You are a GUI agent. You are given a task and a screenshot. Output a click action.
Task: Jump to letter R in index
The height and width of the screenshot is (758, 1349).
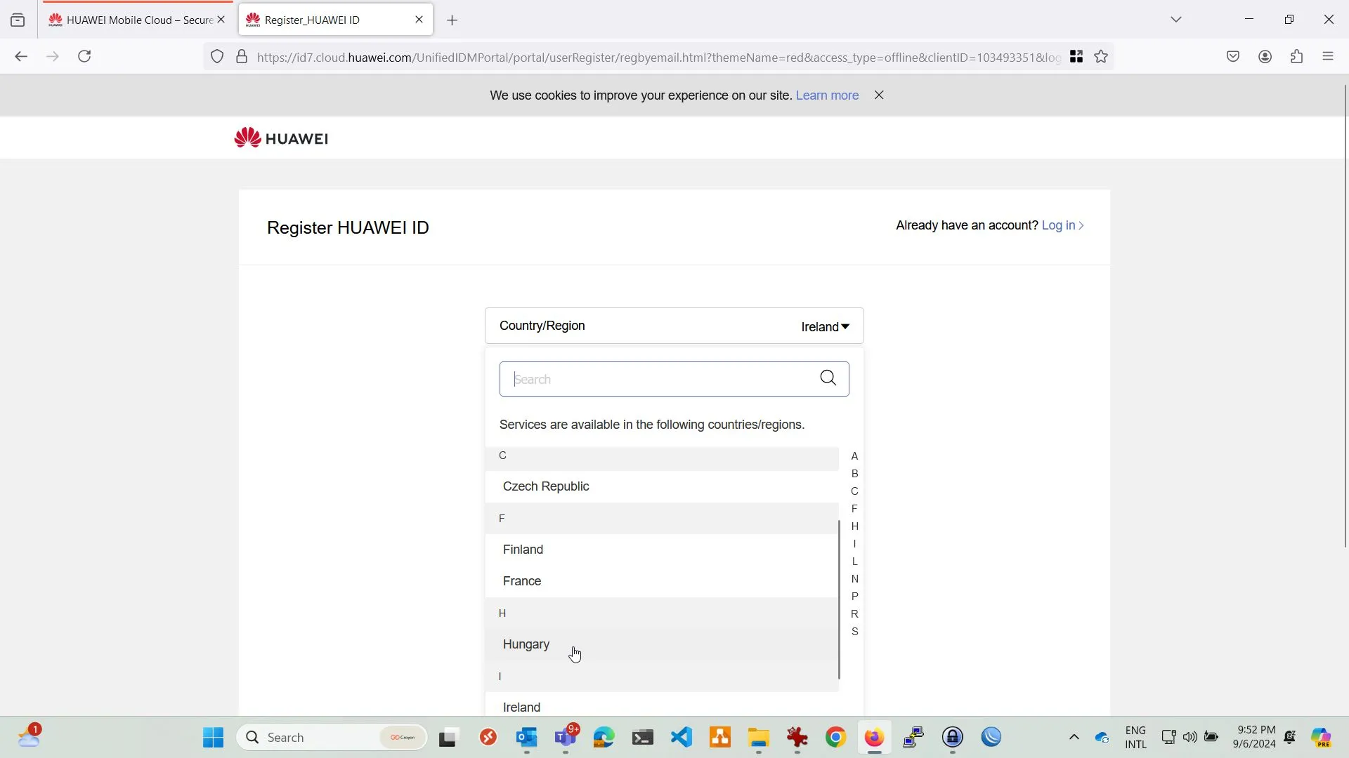pos(854,614)
